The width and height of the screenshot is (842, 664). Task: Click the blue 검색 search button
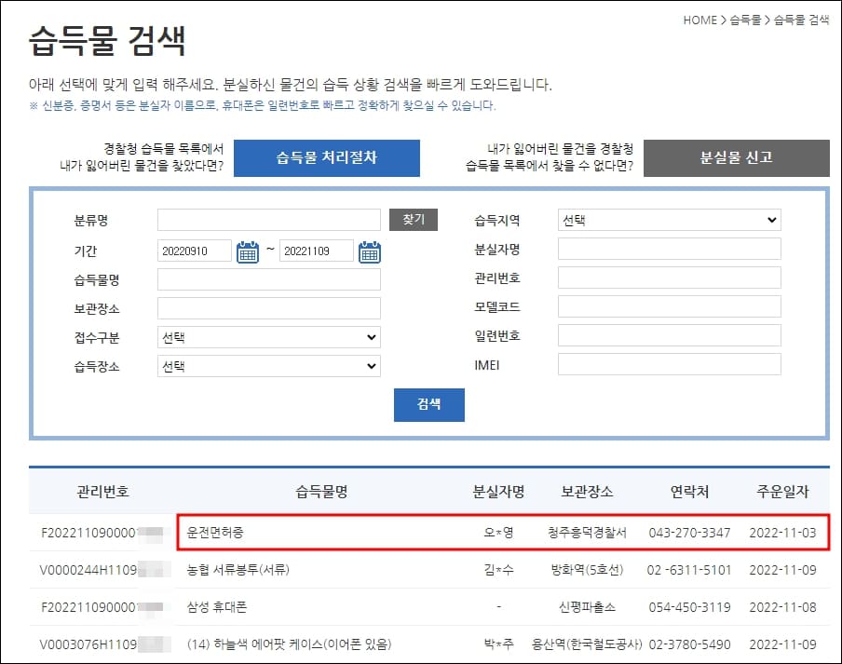coord(429,404)
